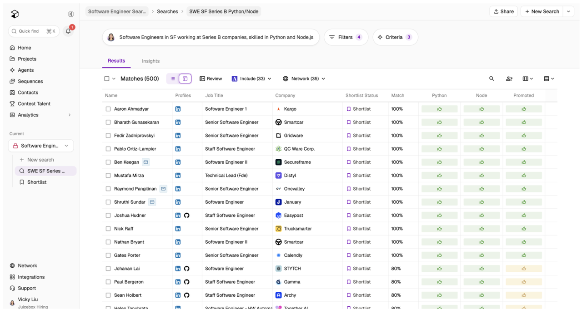Click Python thumb for Gates Porter
This screenshot has height=314, width=582.
click(x=440, y=255)
